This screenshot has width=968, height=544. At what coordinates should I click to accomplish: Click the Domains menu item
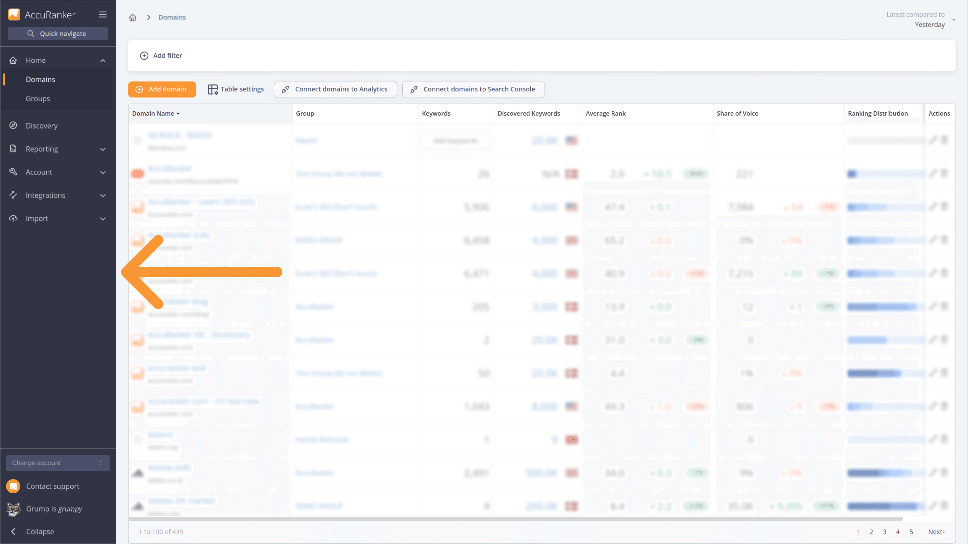point(40,79)
